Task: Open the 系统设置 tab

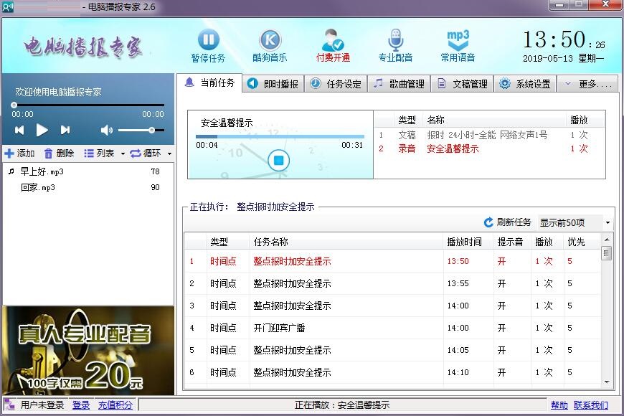Action: click(x=525, y=84)
